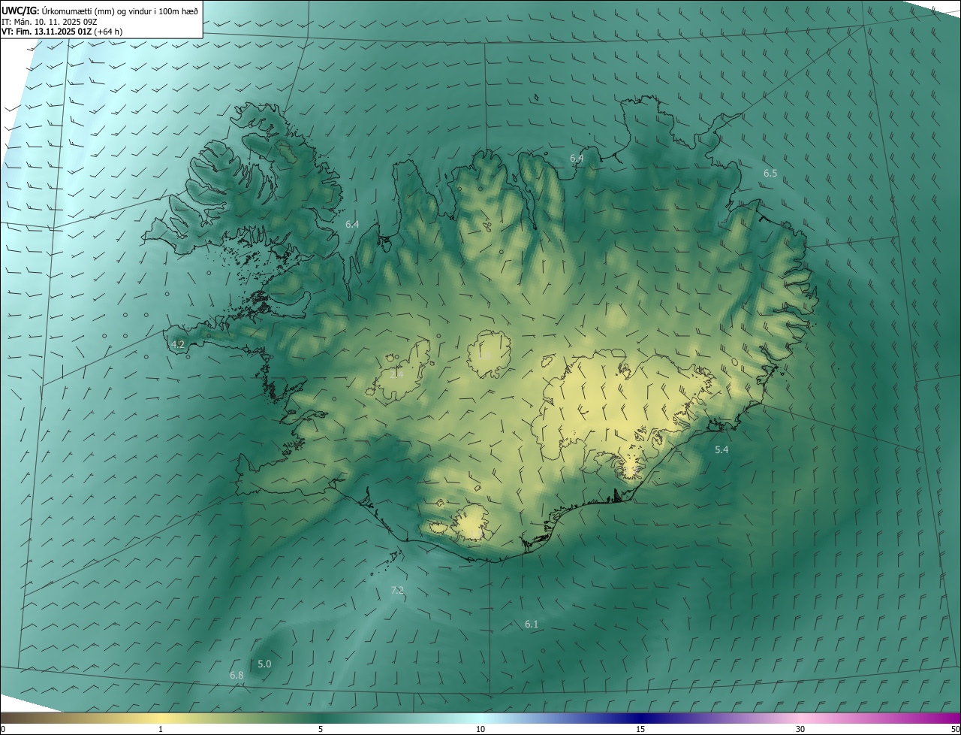Click the 2.4 value on Langjökull glacier
This screenshot has width=961, height=735.
point(397,374)
